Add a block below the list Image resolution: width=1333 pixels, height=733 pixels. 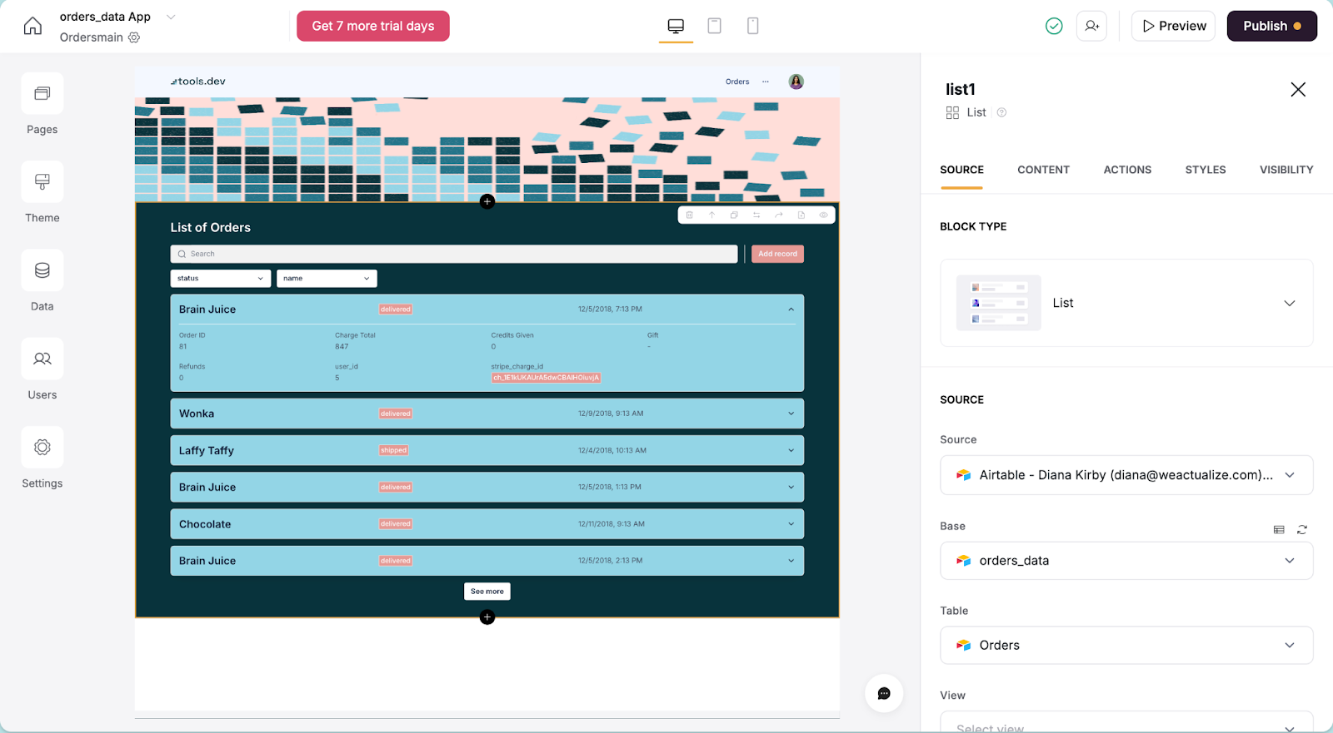point(487,617)
